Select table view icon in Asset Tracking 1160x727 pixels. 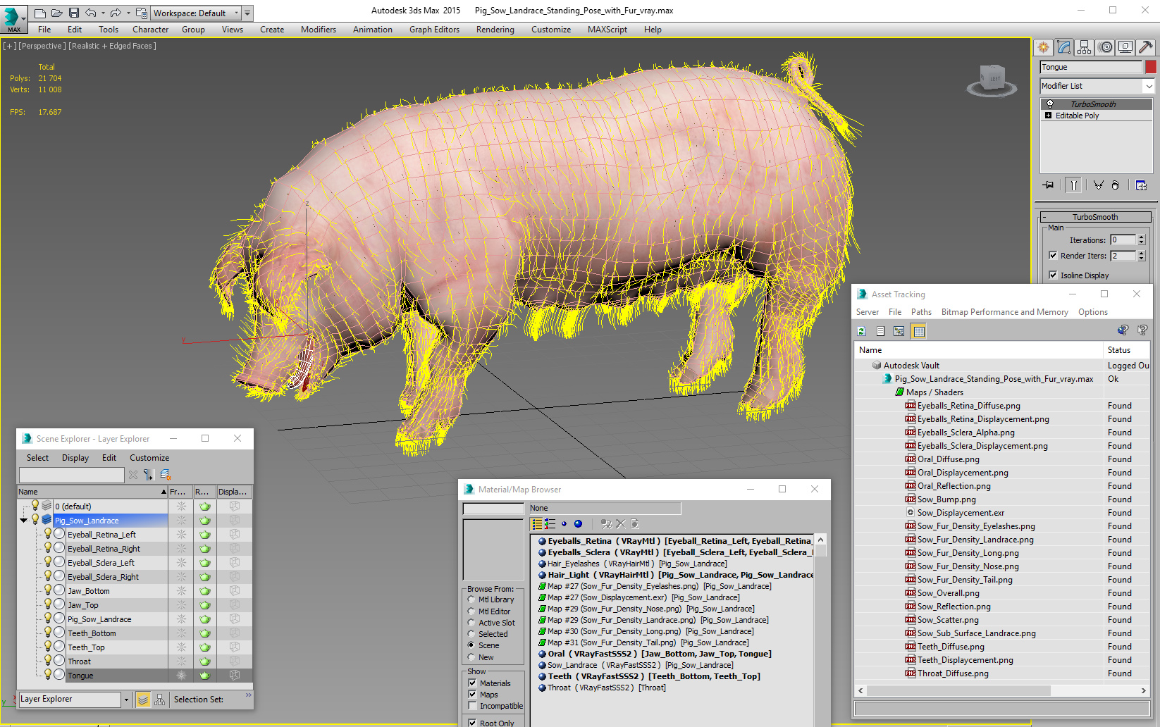919,331
